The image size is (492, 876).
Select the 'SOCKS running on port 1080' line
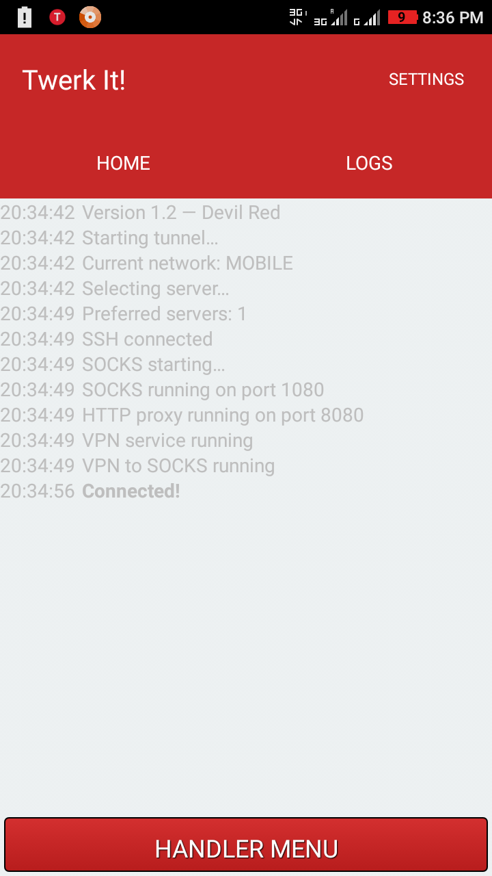162,389
